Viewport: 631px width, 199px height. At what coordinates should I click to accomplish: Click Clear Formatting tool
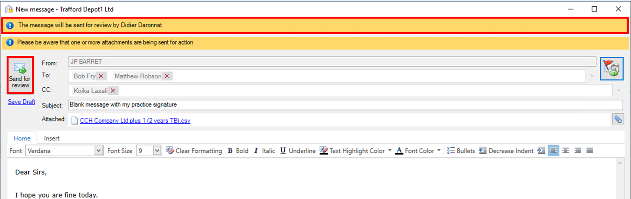pos(194,151)
